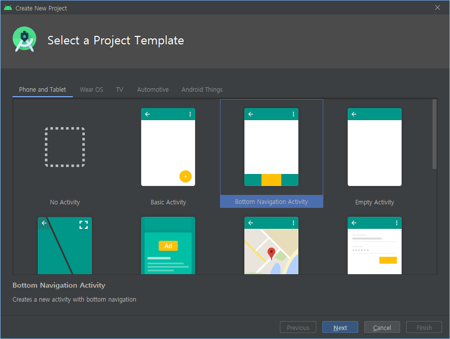
Task: Choose the Basic Activity template thumbnail
Action: pos(168,147)
